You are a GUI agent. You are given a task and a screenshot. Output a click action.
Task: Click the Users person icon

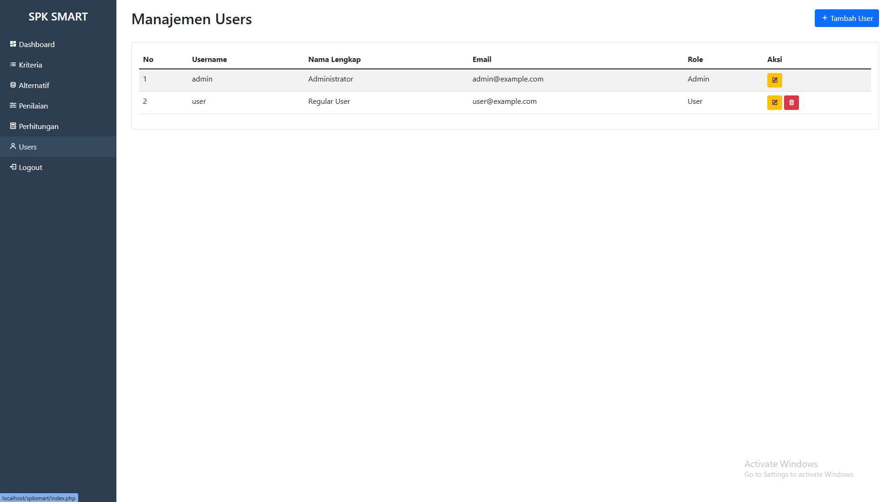tap(13, 146)
